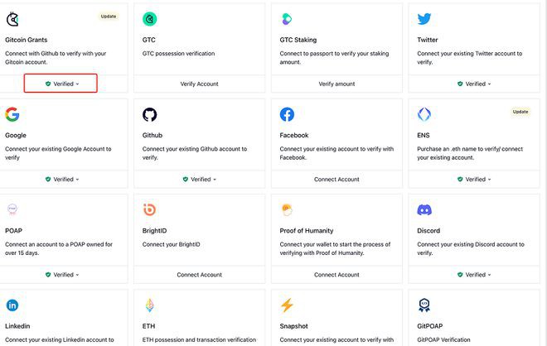Click the BrightID logo icon
547x346 pixels.
pyautogui.click(x=150, y=210)
